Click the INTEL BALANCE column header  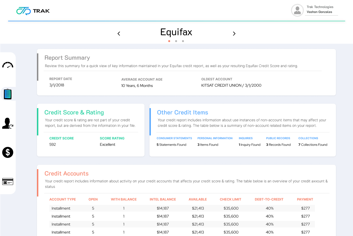click(x=163, y=199)
